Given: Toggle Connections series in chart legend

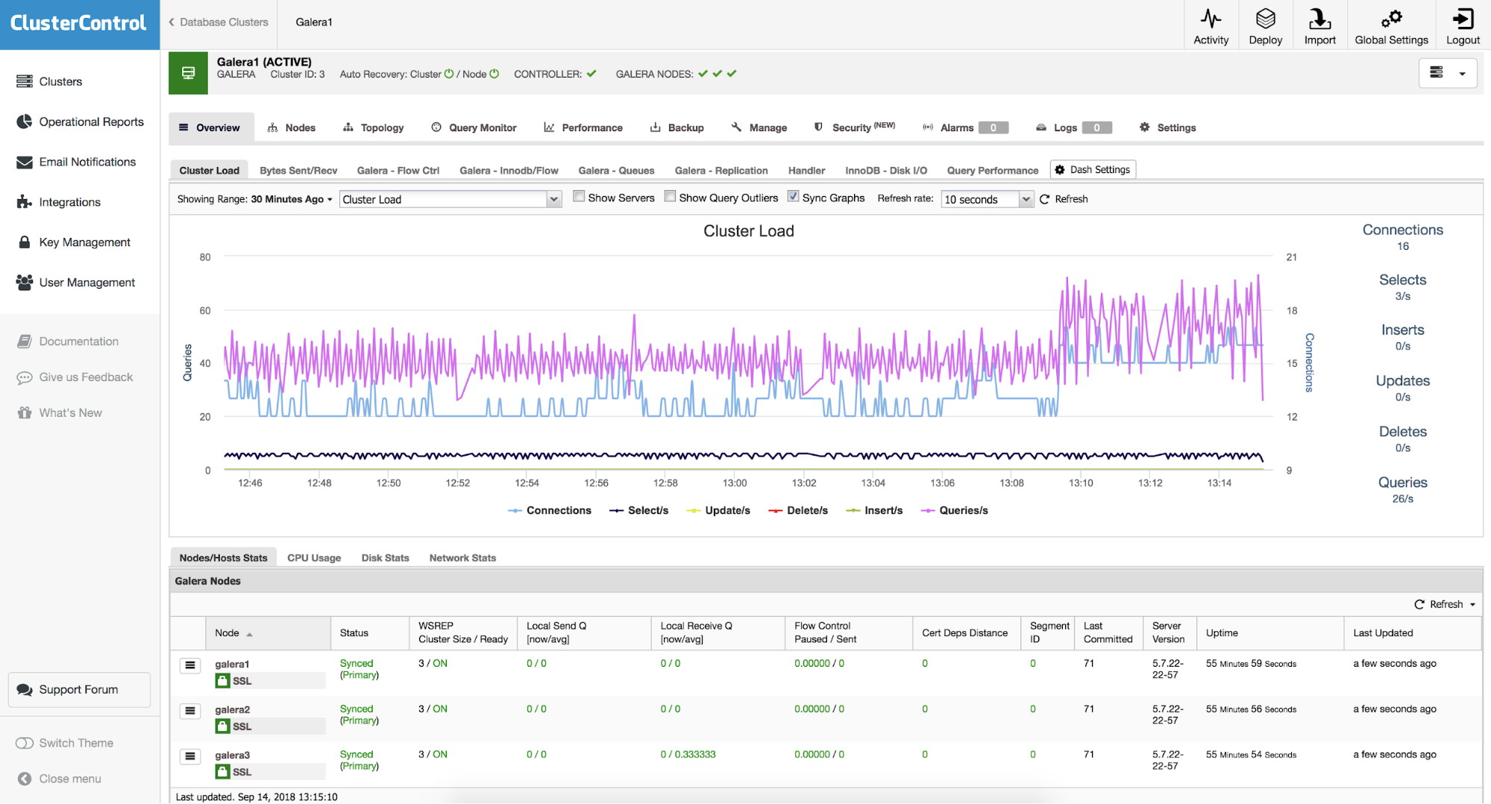Looking at the screenshot, I should click(x=550, y=510).
